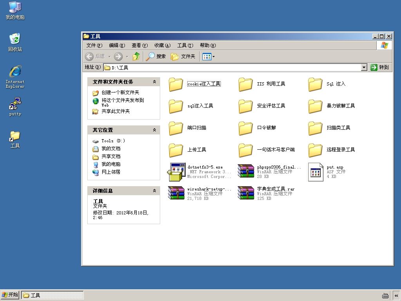
Task: Open the 工具(T) menu
Action: point(185,45)
